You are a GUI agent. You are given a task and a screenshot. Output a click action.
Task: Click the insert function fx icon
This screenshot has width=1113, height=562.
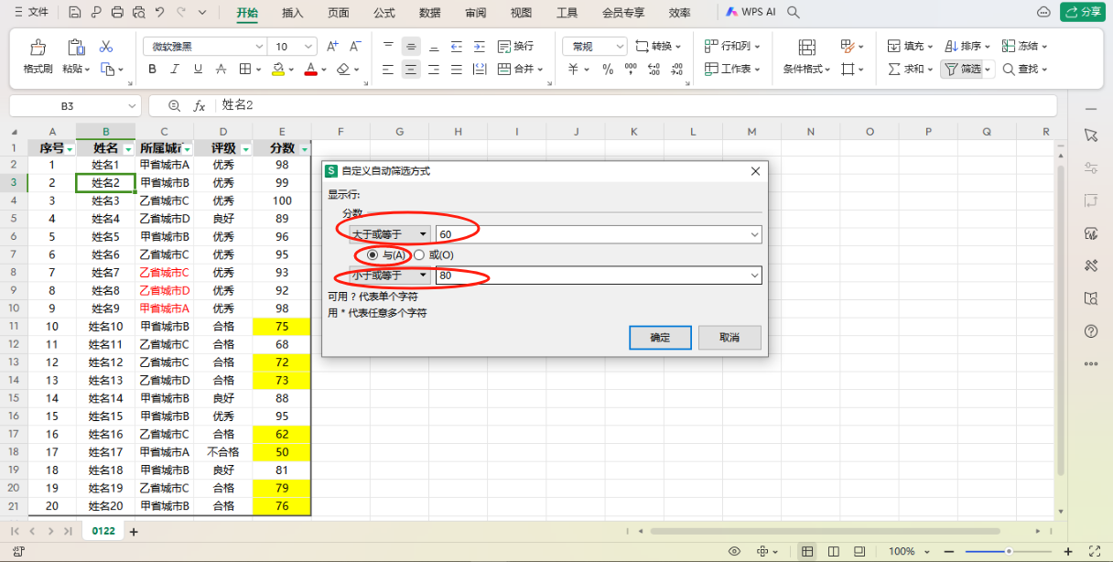click(x=200, y=105)
